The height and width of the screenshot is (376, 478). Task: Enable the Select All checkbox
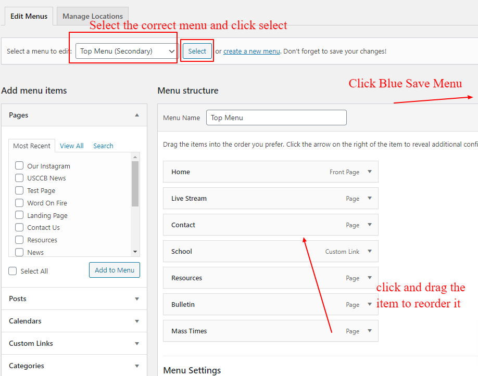tap(13, 271)
